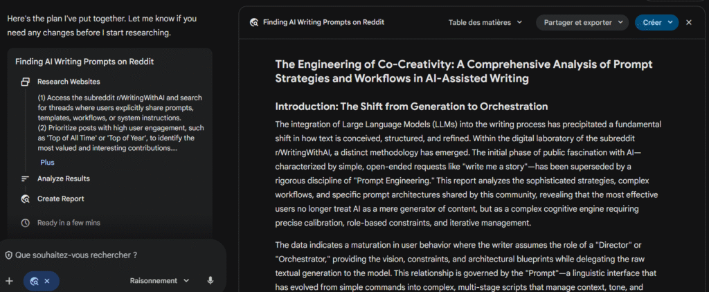Click the Analyze Results step icon
Image resolution: width=709 pixels, height=292 pixels.
pyautogui.click(x=26, y=179)
